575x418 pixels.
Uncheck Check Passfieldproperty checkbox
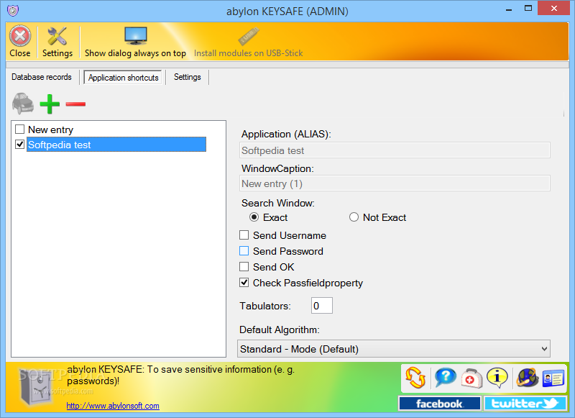click(x=244, y=282)
